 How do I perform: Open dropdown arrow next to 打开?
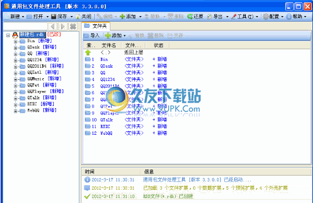coord(48,17)
